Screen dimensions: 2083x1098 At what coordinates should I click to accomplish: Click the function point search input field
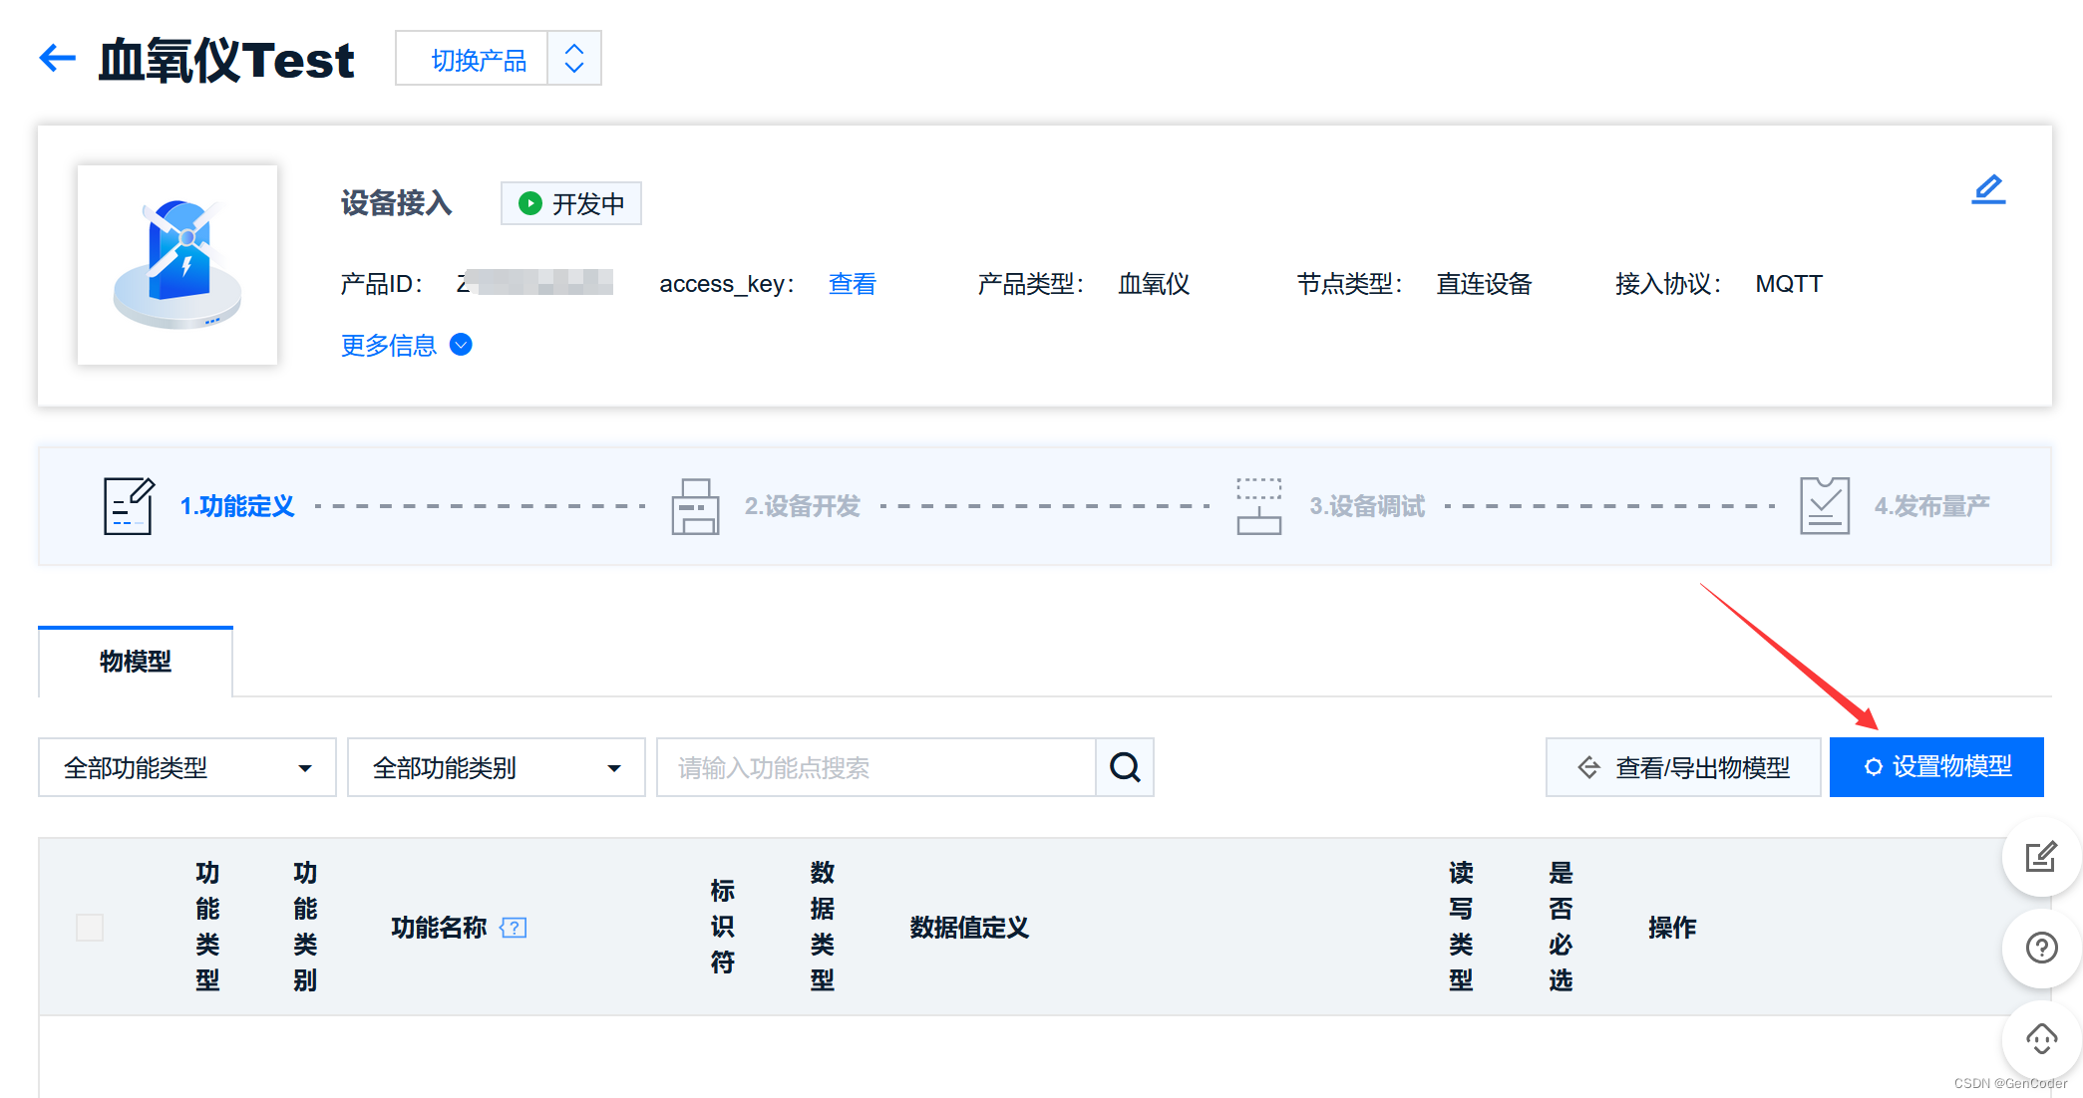click(875, 767)
